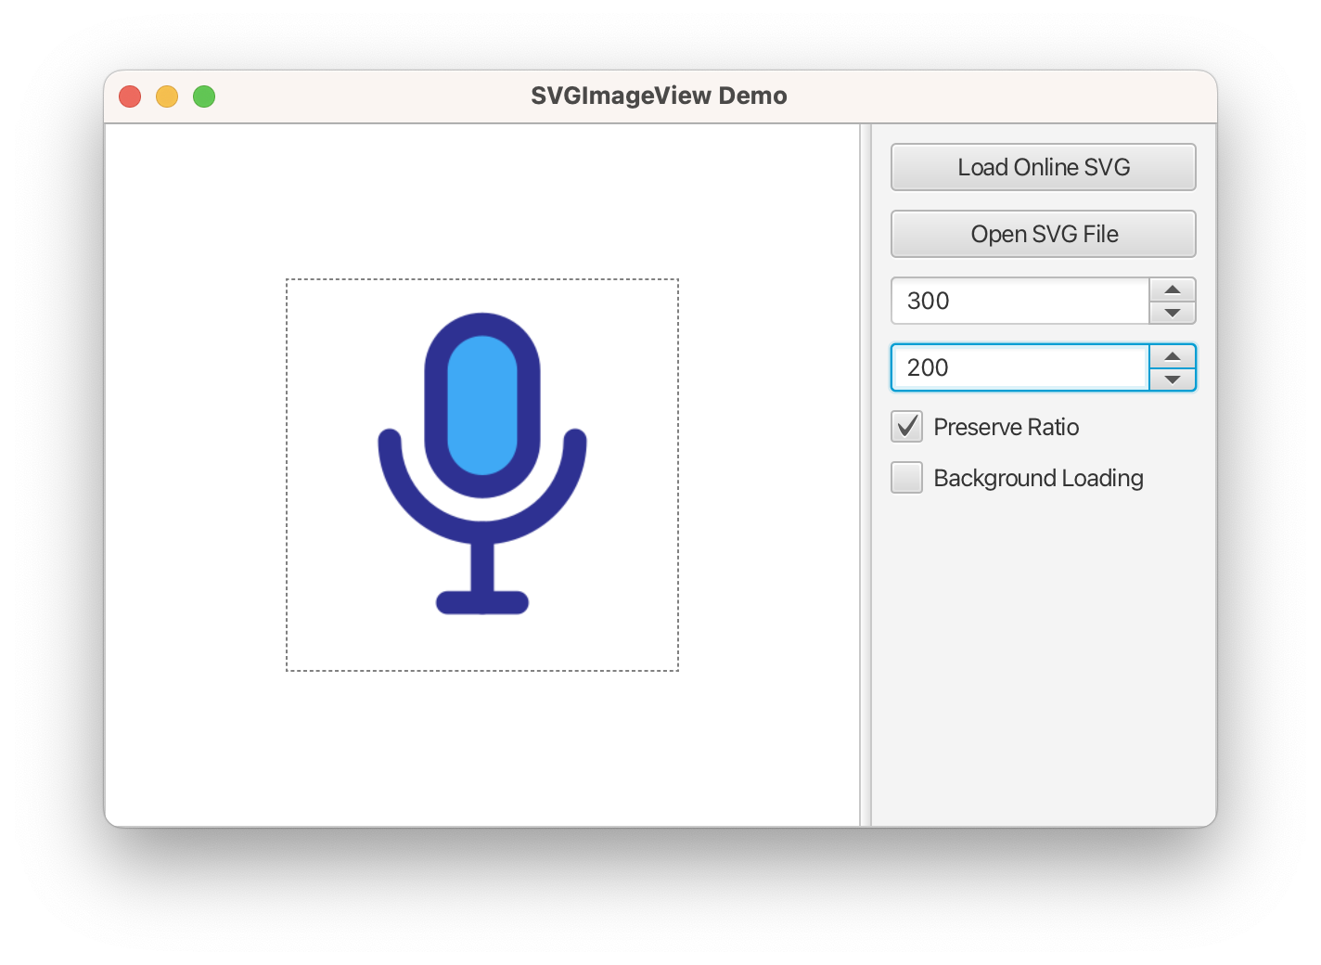Click the Preserve Ratio text label

click(1007, 427)
